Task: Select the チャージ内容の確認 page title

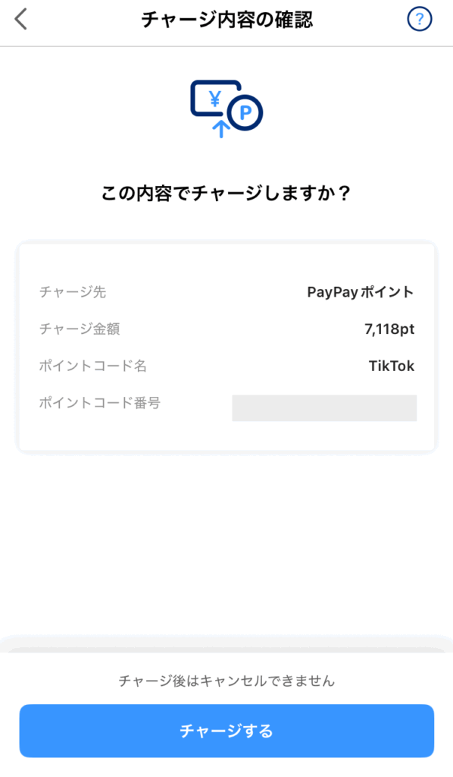Action: [x=227, y=20]
